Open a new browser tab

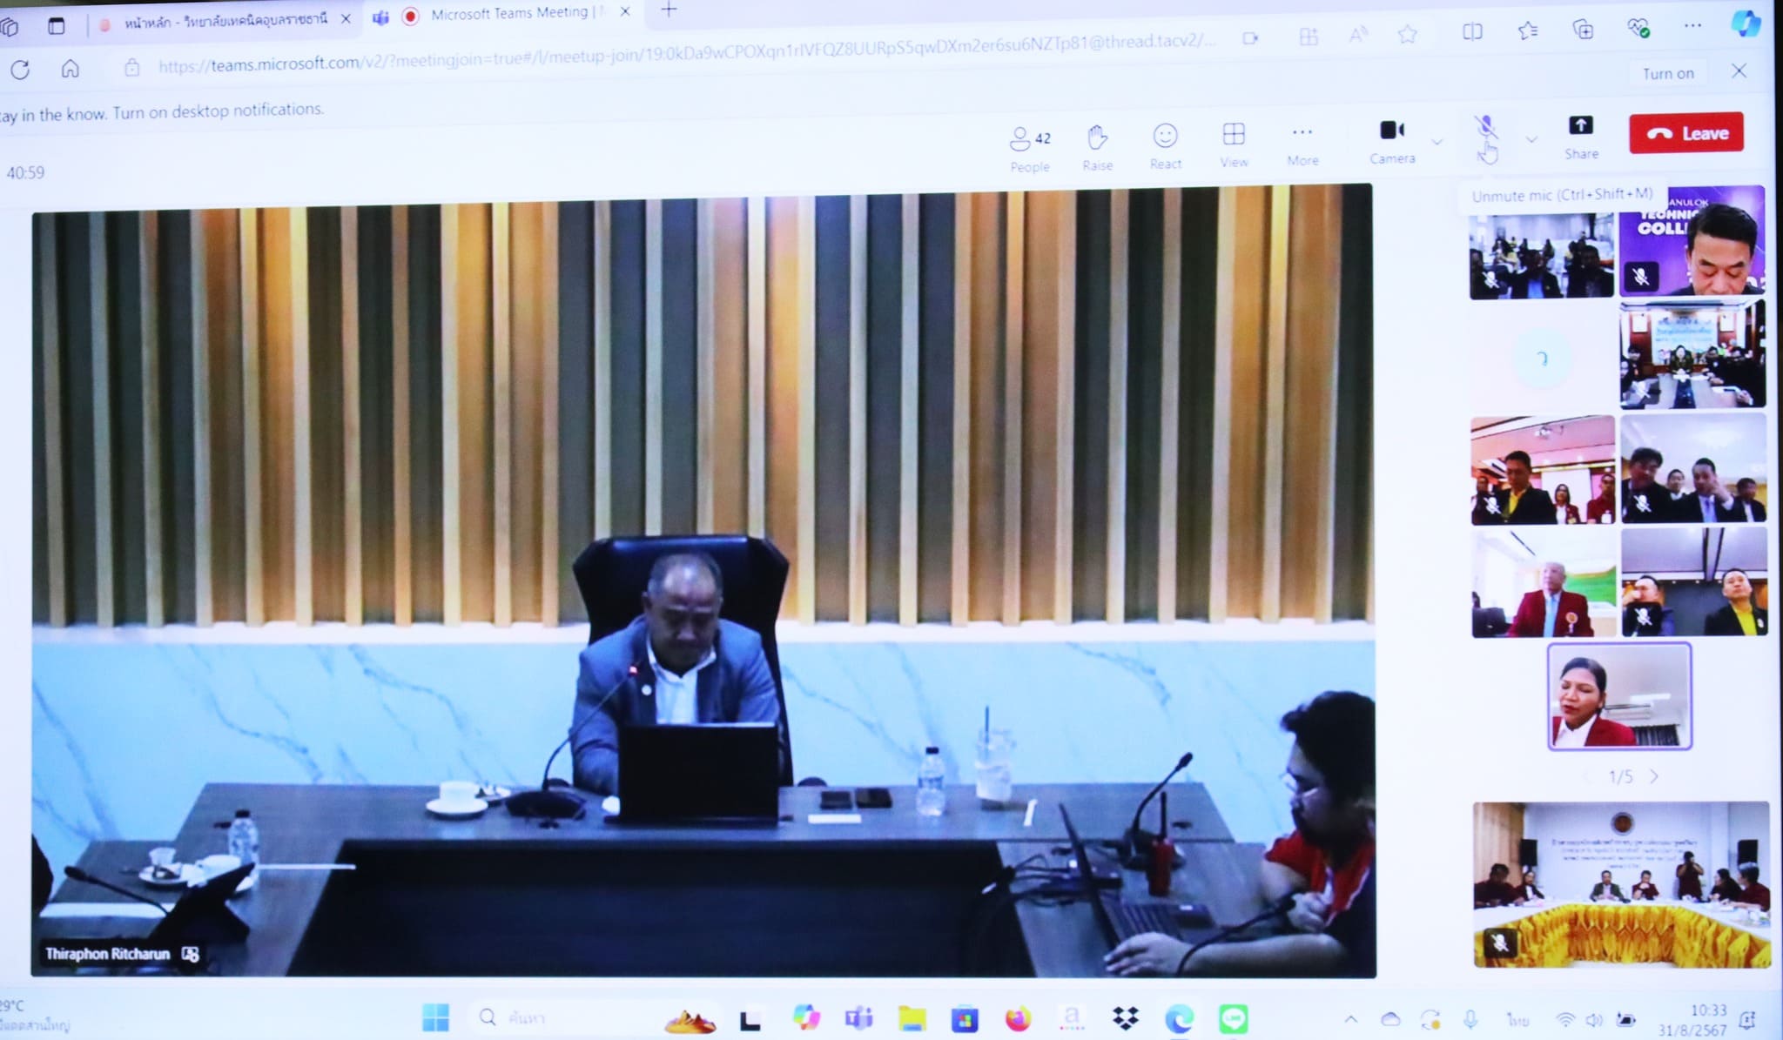669,10
